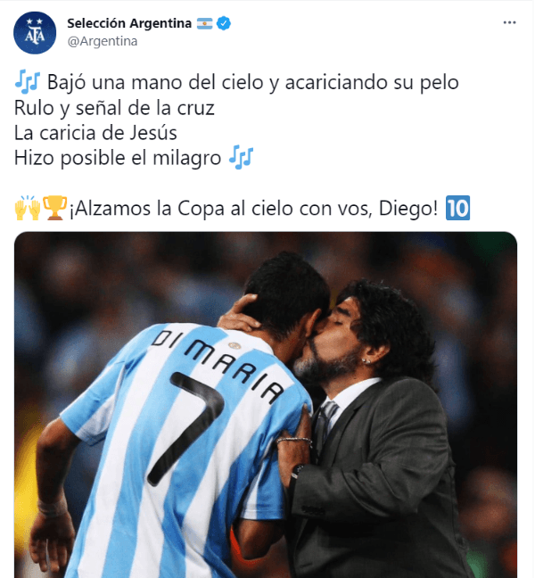
Task: Click the trophy emoji
Action: (55, 208)
